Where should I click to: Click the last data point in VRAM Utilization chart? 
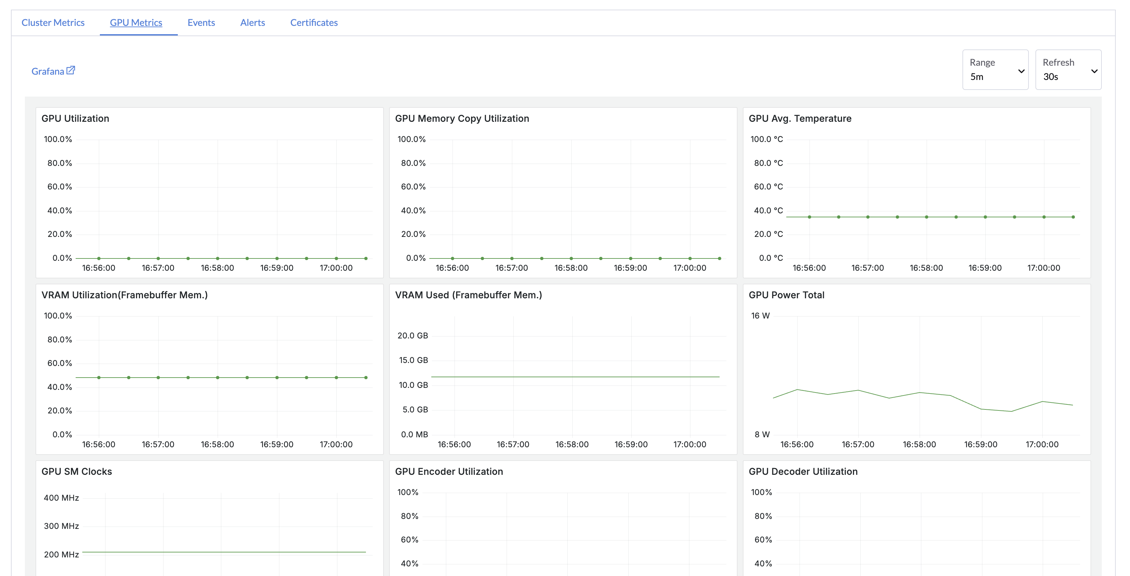366,377
